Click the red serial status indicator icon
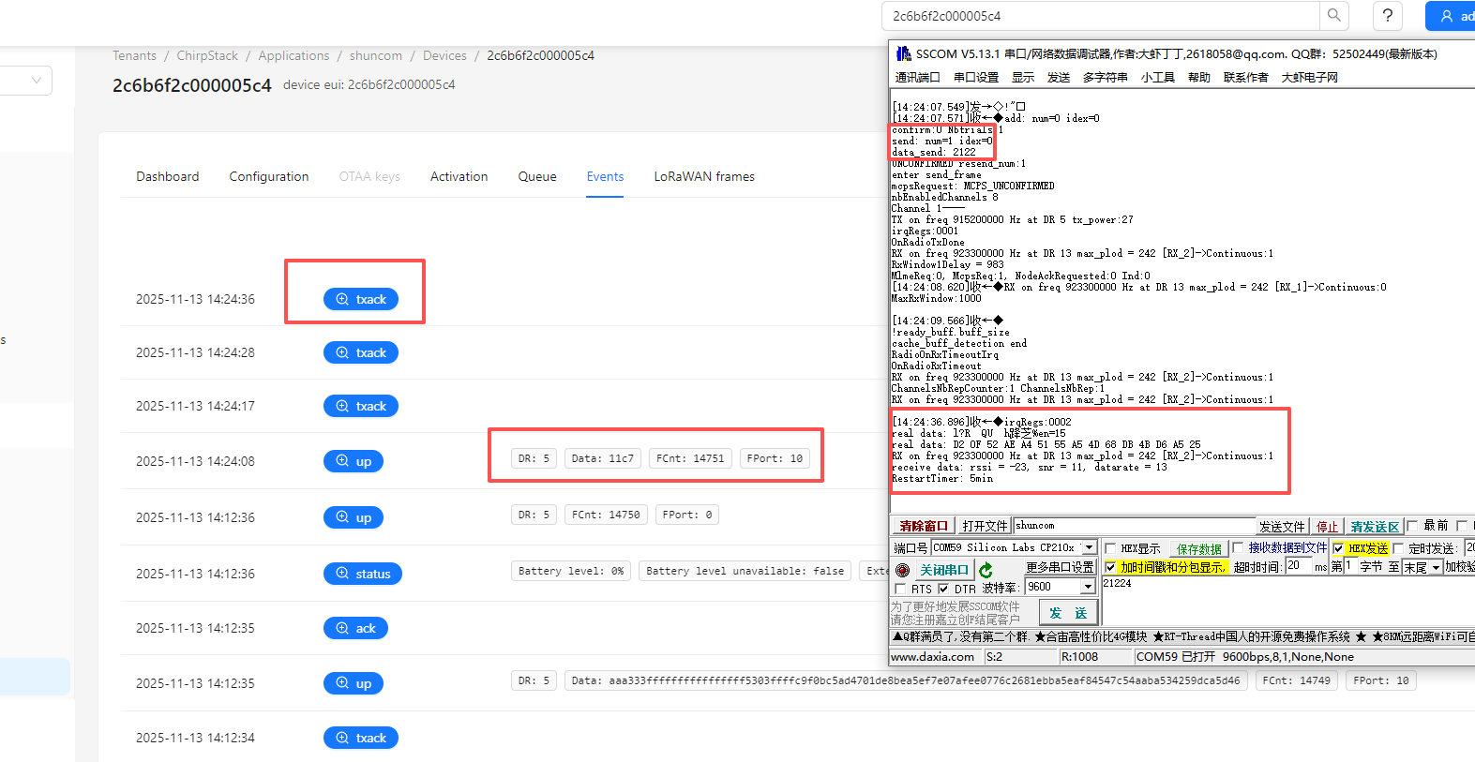Viewport: 1475px width, 762px height. point(902,570)
